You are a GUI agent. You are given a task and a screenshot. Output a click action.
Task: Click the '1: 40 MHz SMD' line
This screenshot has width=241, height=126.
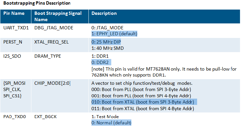pyautogui.click(x=108, y=48)
